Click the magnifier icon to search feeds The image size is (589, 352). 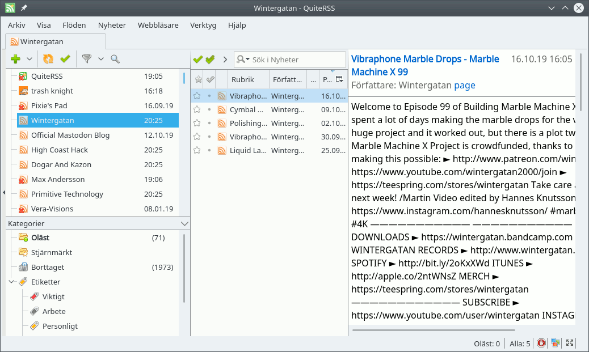(115, 59)
